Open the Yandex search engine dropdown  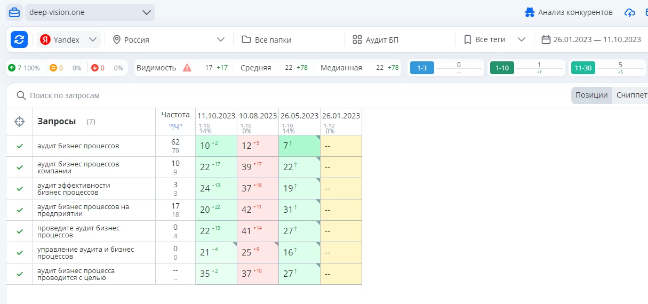pyautogui.click(x=69, y=39)
